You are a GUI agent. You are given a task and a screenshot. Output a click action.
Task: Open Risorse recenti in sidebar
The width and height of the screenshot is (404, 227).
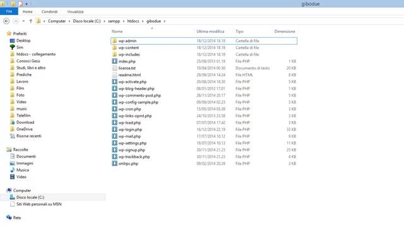(29, 136)
